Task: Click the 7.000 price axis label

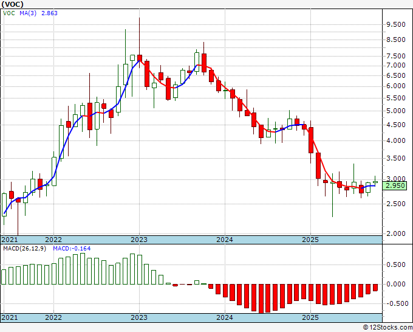Action: coord(395,66)
